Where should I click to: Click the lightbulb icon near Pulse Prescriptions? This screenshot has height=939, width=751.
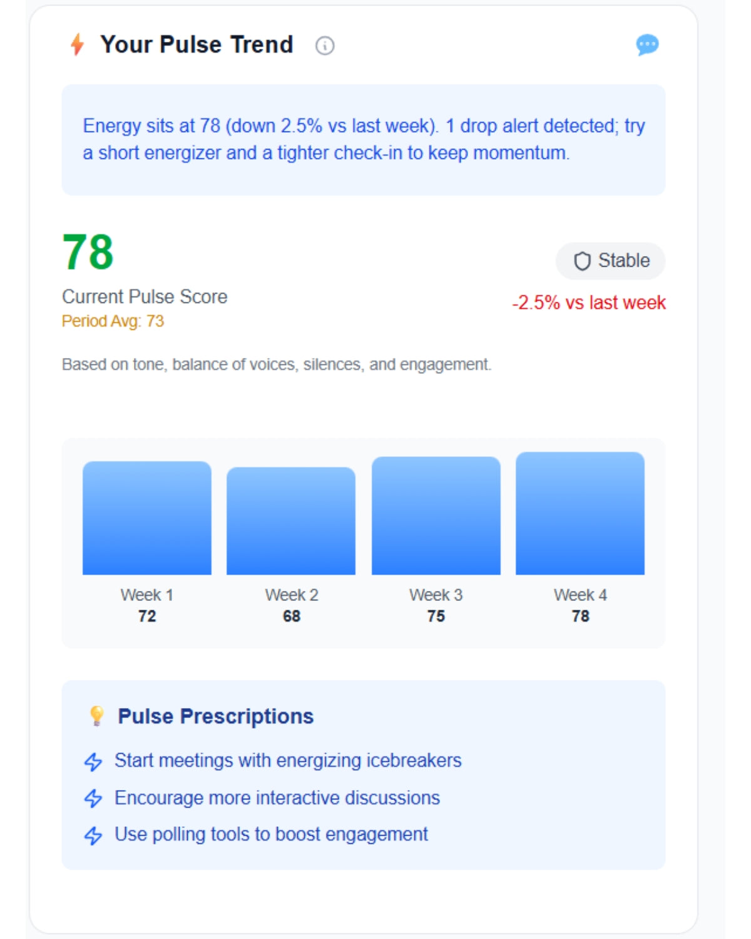point(96,715)
